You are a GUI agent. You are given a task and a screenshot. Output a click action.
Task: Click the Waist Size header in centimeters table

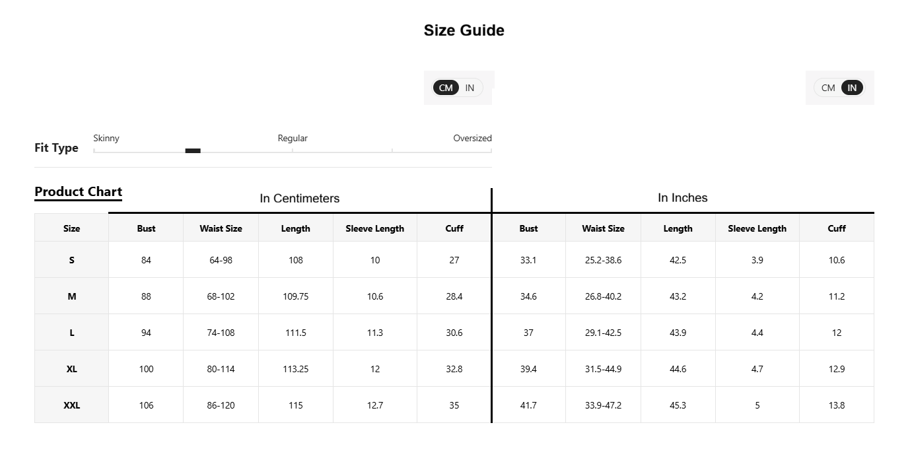[x=221, y=228]
